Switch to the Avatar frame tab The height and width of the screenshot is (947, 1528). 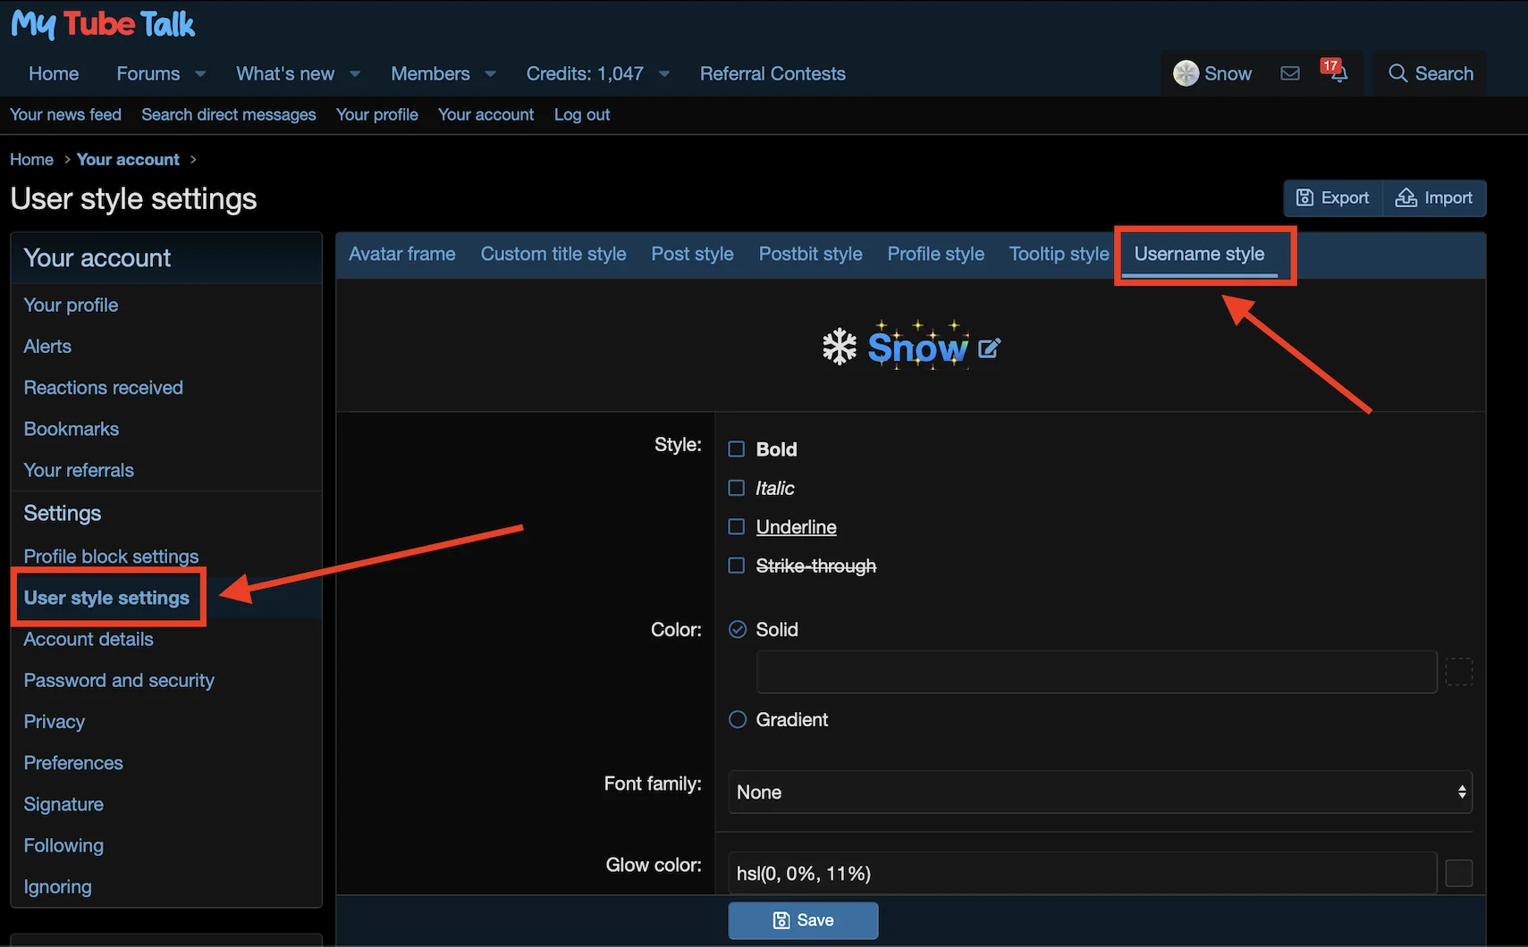(x=402, y=254)
